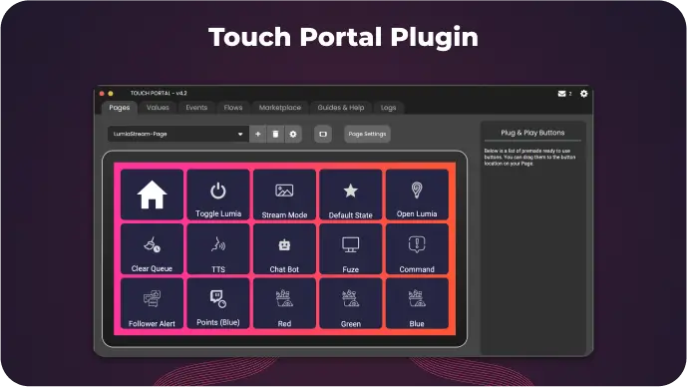The image size is (687, 387).
Task: Click the TOUCH PORTAL - v4.2 title
Action: (159, 94)
